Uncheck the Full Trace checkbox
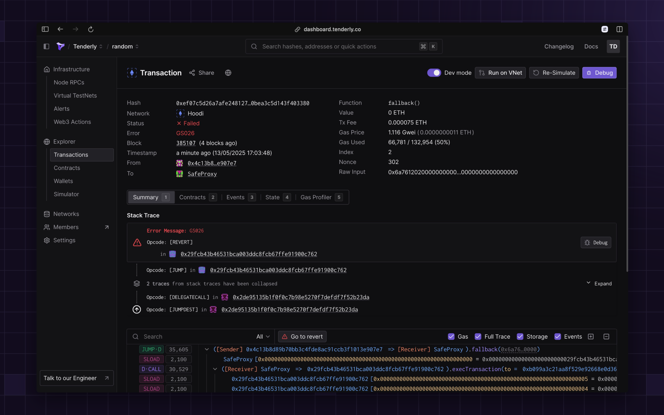This screenshot has height=415, width=664. point(478,337)
